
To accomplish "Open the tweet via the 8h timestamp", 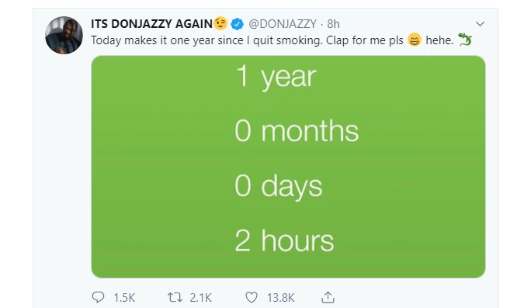I will (x=333, y=24).
